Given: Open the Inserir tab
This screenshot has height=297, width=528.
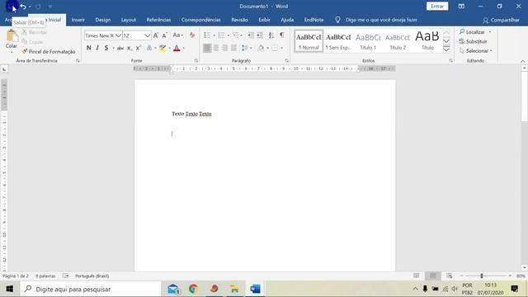Looking at the screenshot, I should point(78,20).
